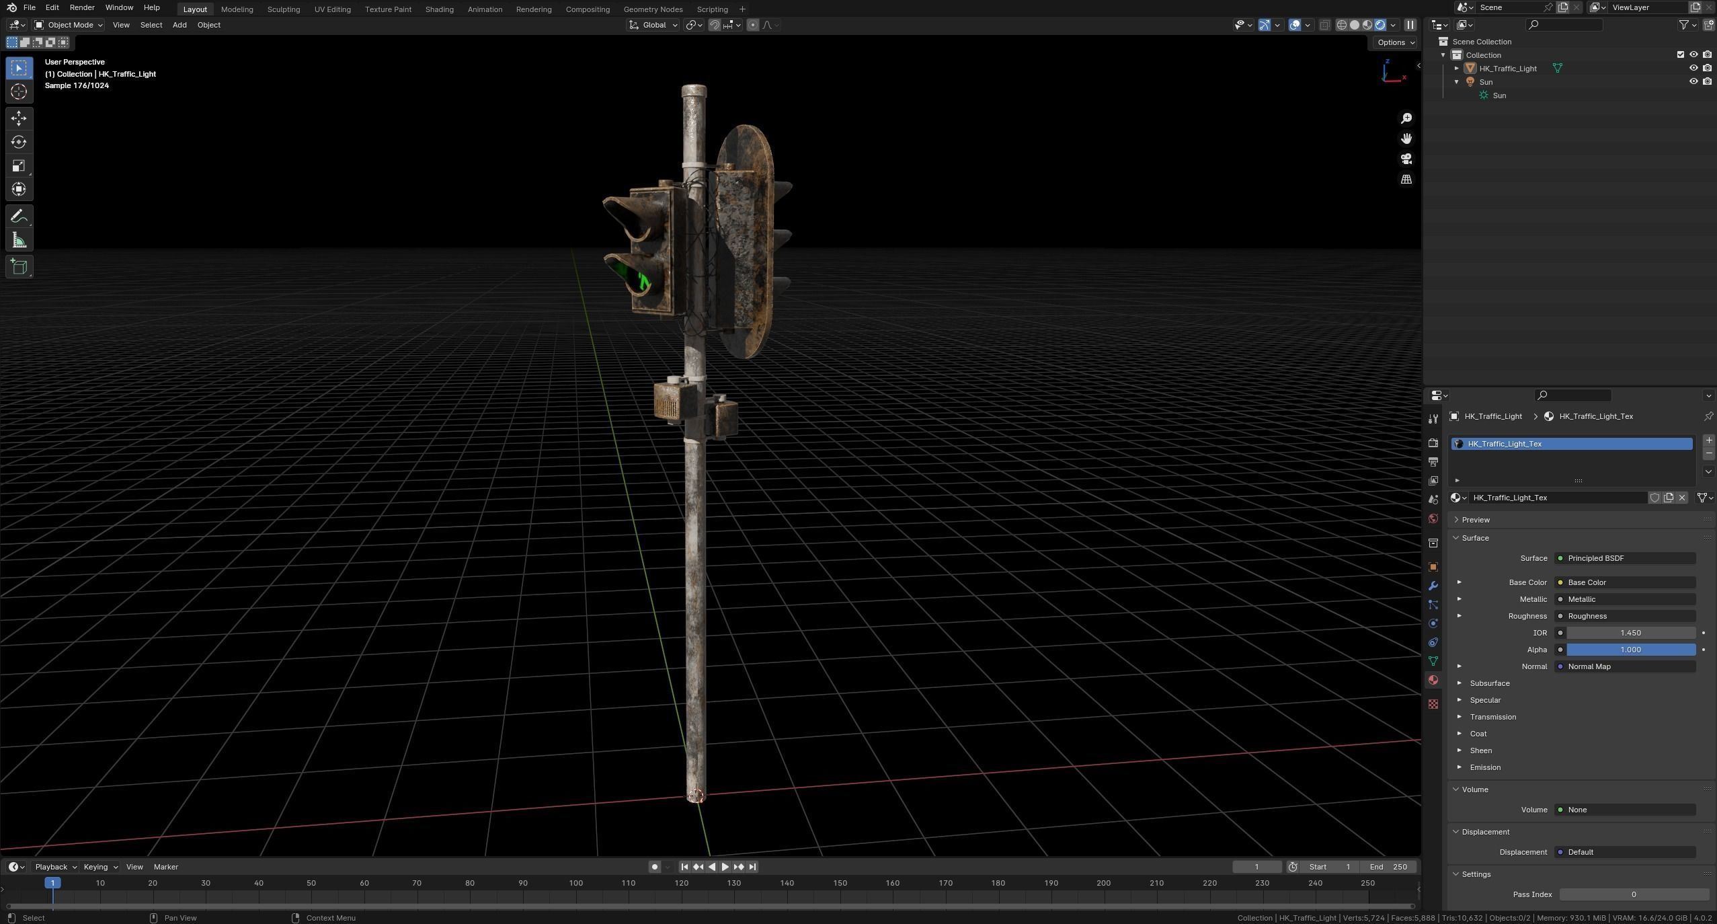Screen dimensions: 1717x924
Task: Expand the Emission panel
Action: tap(1484, 767)
